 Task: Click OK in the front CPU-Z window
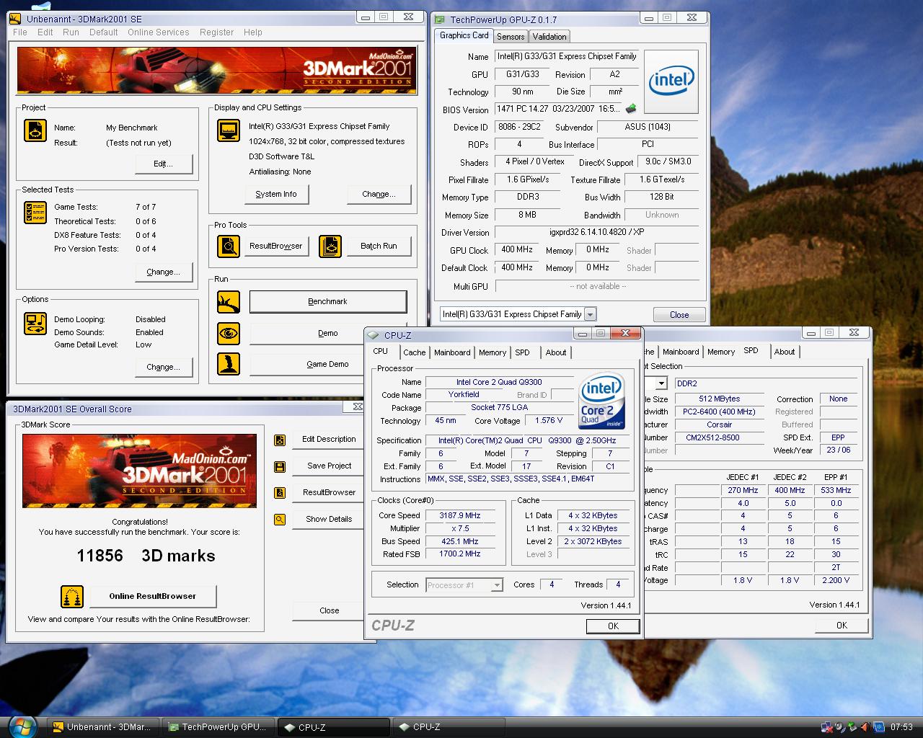point(613,626)
